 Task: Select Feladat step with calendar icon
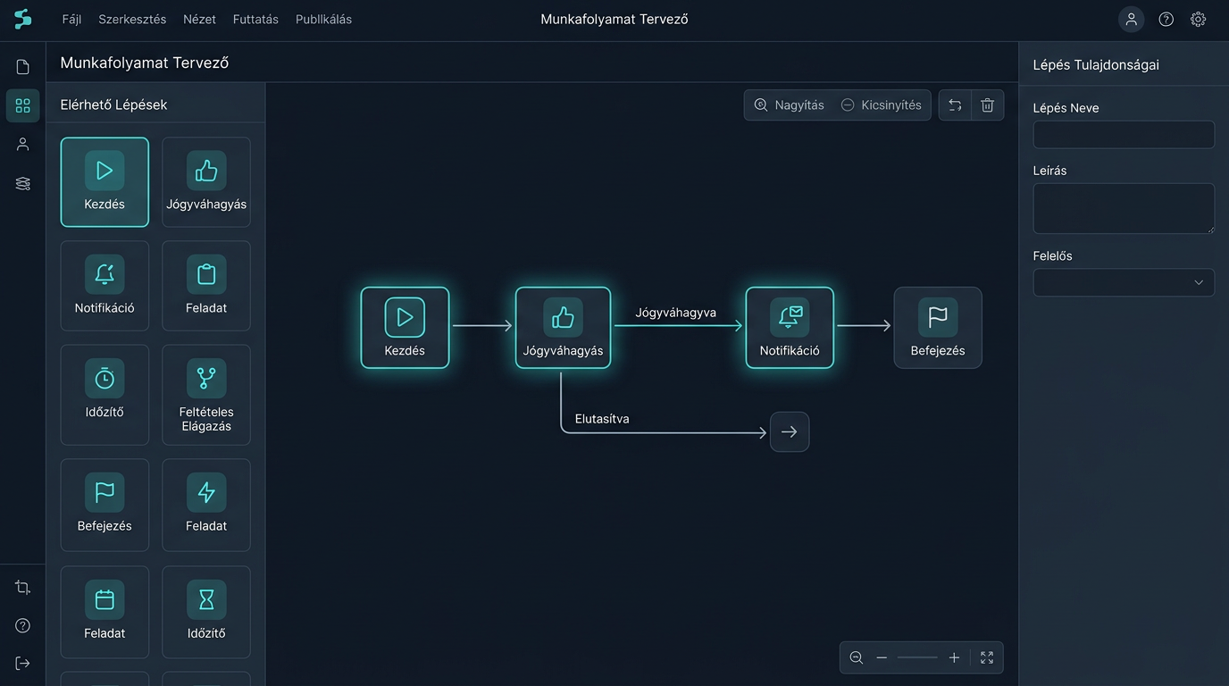(105, 612)
